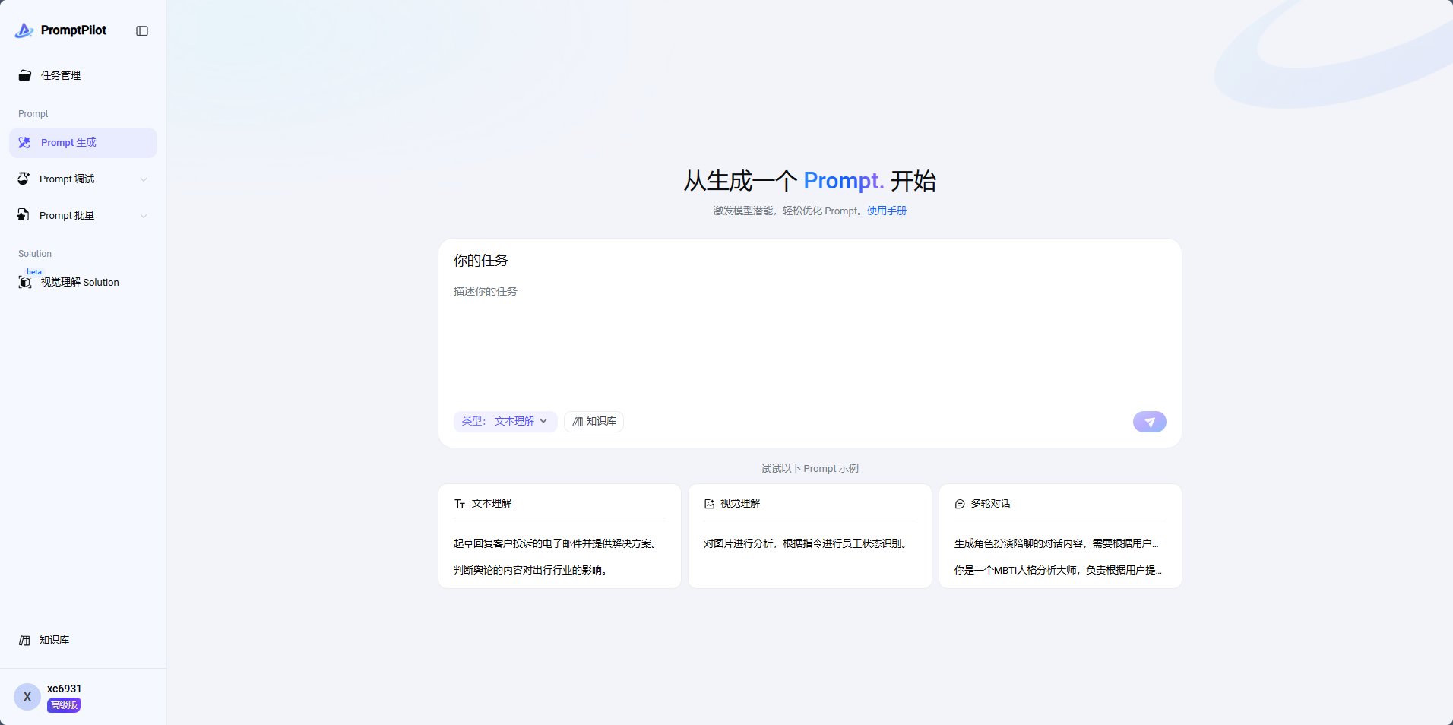Image resolution: width=1453 pixels, height=725 pixels.
Task: Click the beta tag above 视觉理解 Solution
Action: 34,271
